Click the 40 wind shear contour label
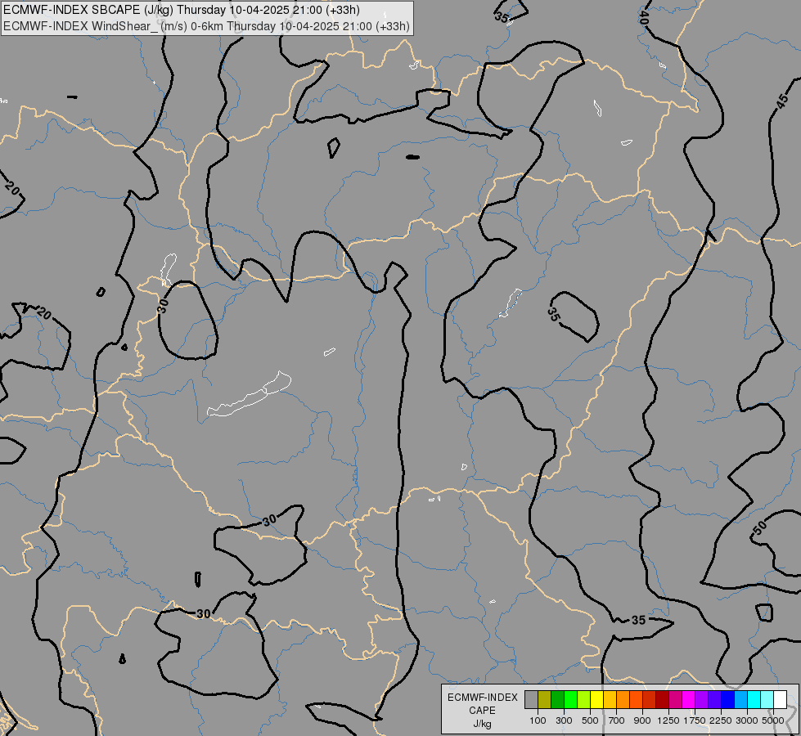The height and width of the screenshot is (736, 801). click(644, 18)
